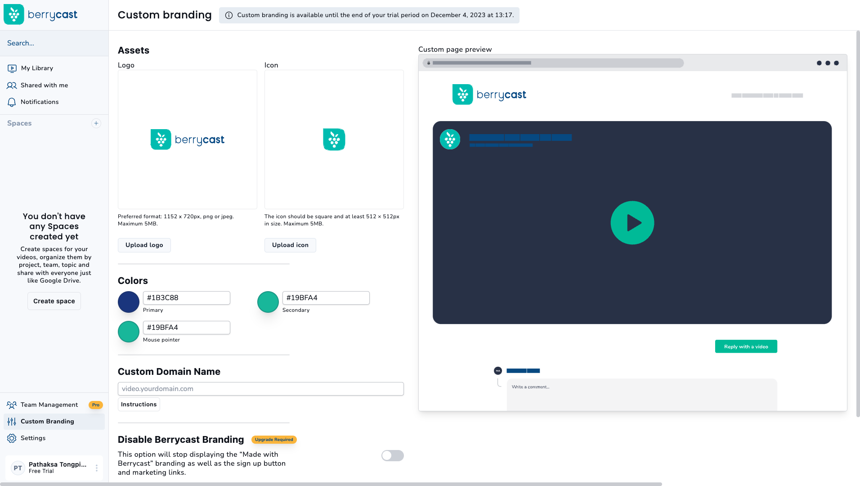This screenshot has height=486, width=860.
Task: Add a new space with the plus icon
Action: (96, 123)
